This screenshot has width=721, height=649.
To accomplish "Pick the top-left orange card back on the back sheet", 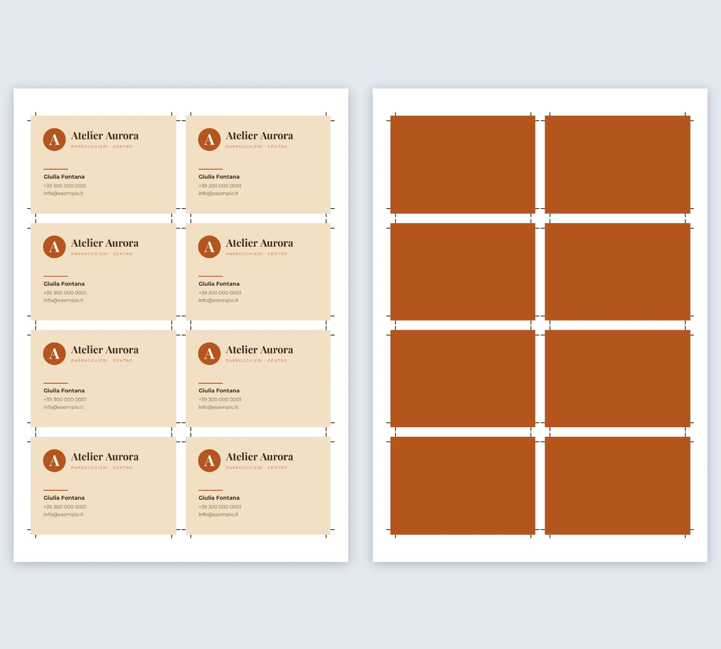I will (463, 165).
